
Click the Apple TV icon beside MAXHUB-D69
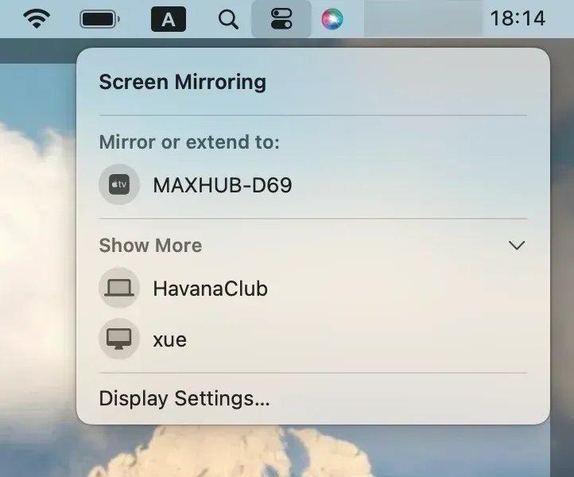119,184
